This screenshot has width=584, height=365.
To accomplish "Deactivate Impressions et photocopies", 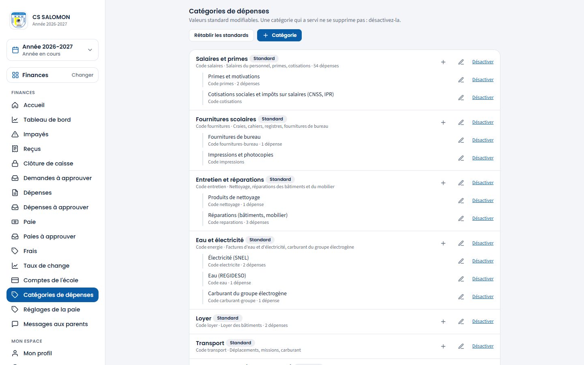I will pyautogui.click(x=483, y=158).
